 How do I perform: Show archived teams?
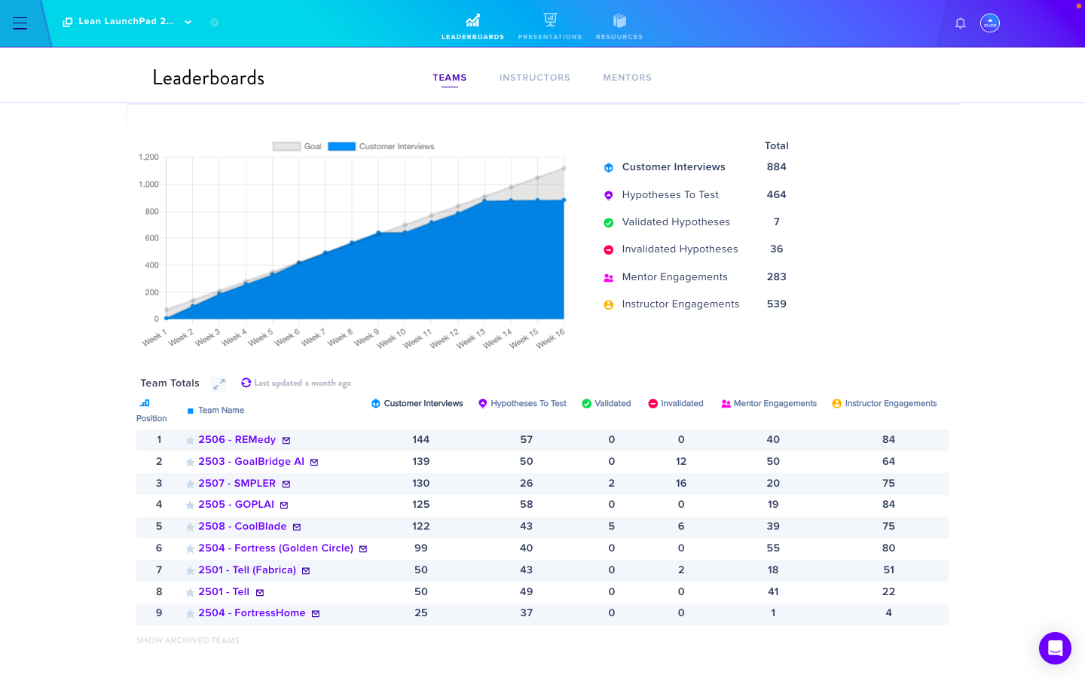click(x=188, y=640)
